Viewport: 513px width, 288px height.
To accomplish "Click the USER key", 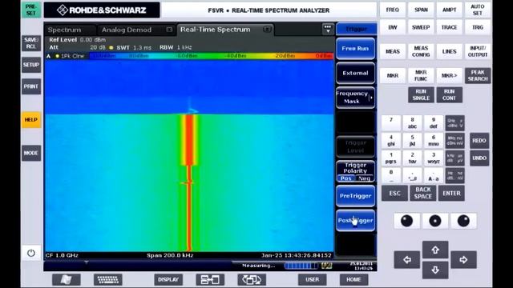I will pyautogui.click(x=312, y=279).
